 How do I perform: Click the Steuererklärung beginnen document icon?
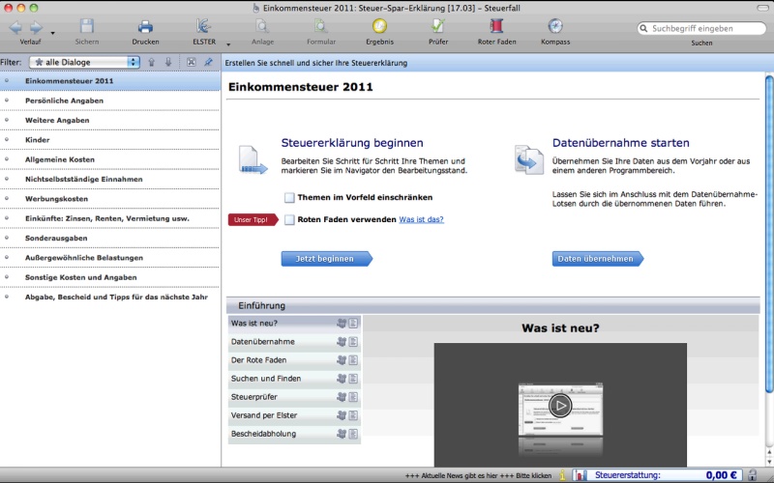point(253,160)
